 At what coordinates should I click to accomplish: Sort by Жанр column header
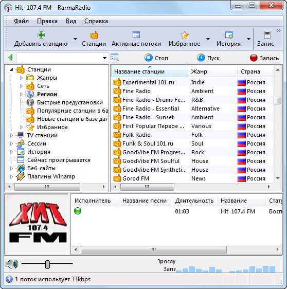212,71
